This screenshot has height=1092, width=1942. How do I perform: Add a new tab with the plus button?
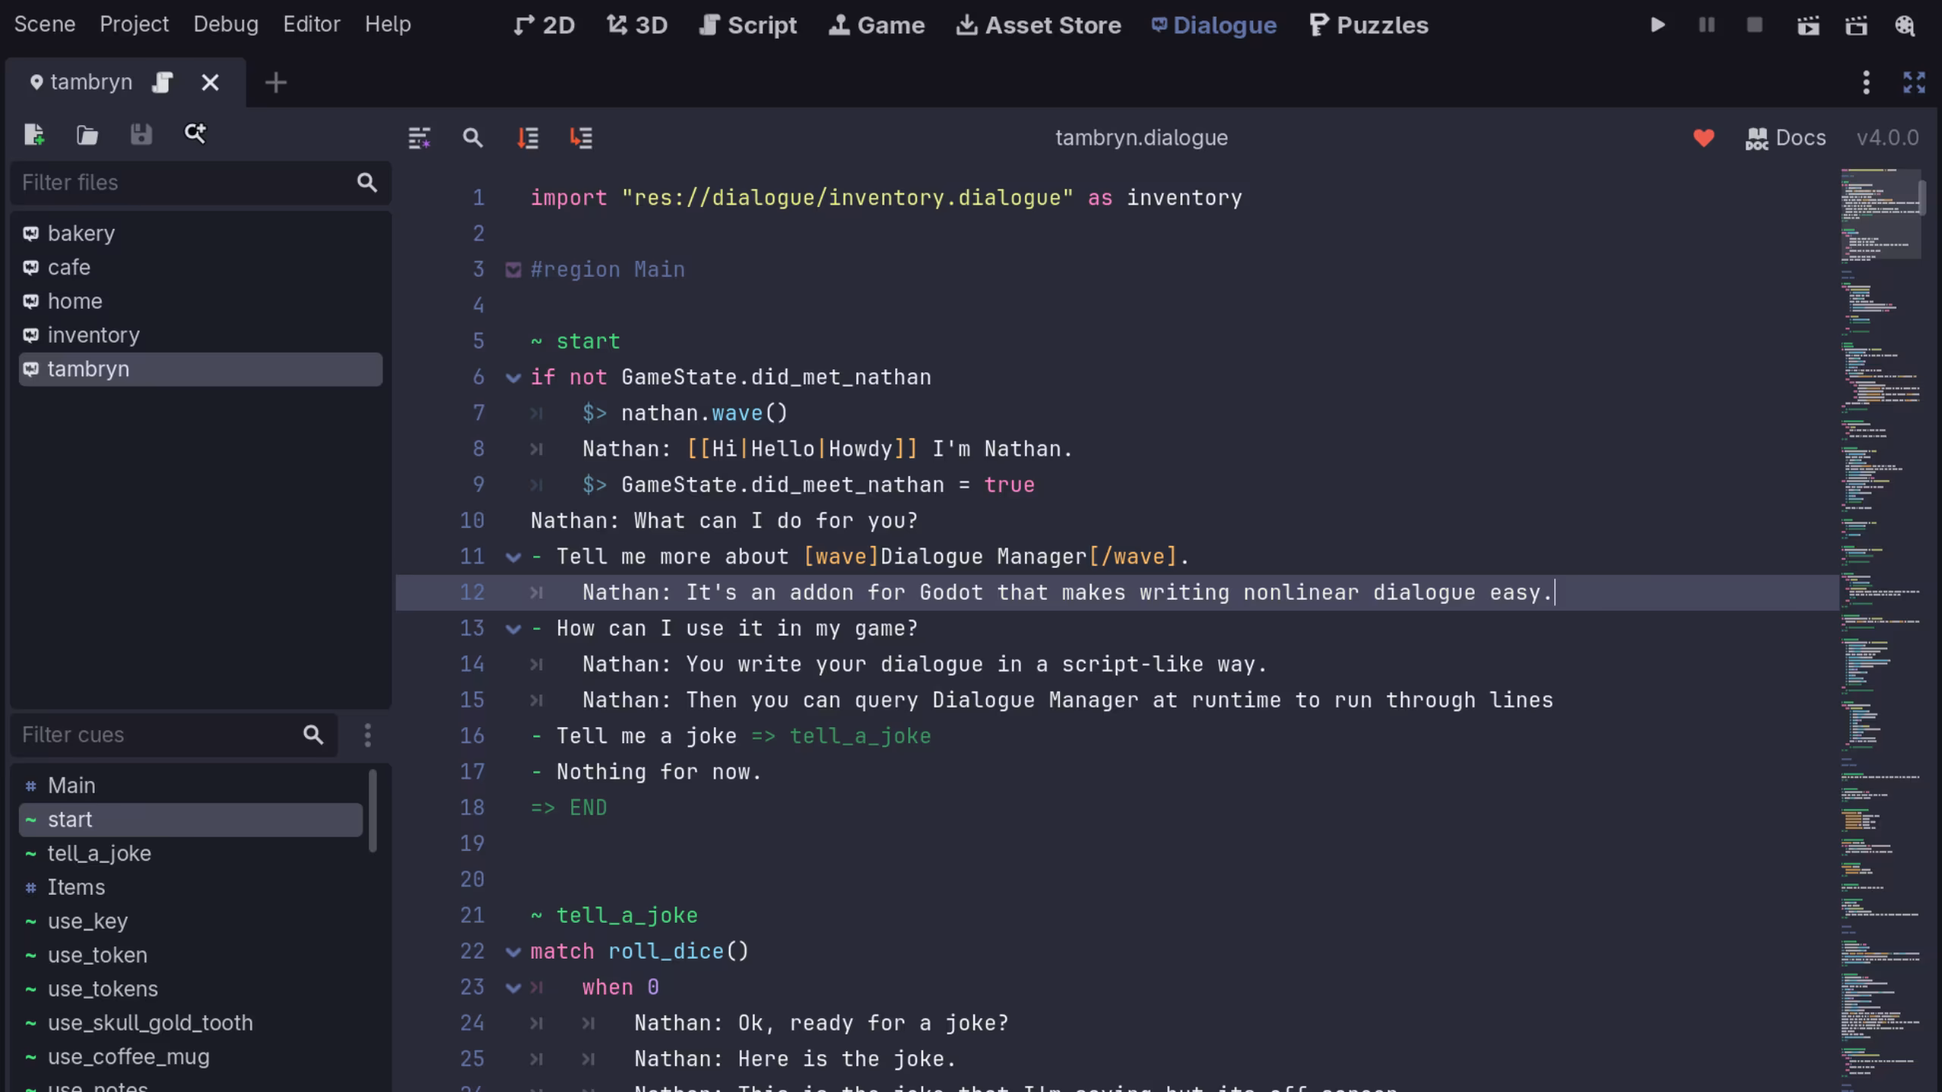pyautogui.click(x=276, y=83)
